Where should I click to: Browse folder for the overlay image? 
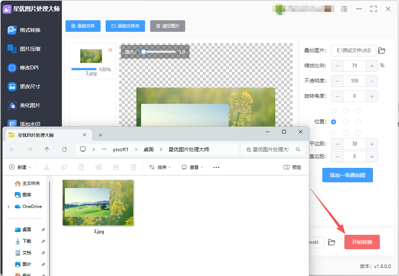[381, 51]
